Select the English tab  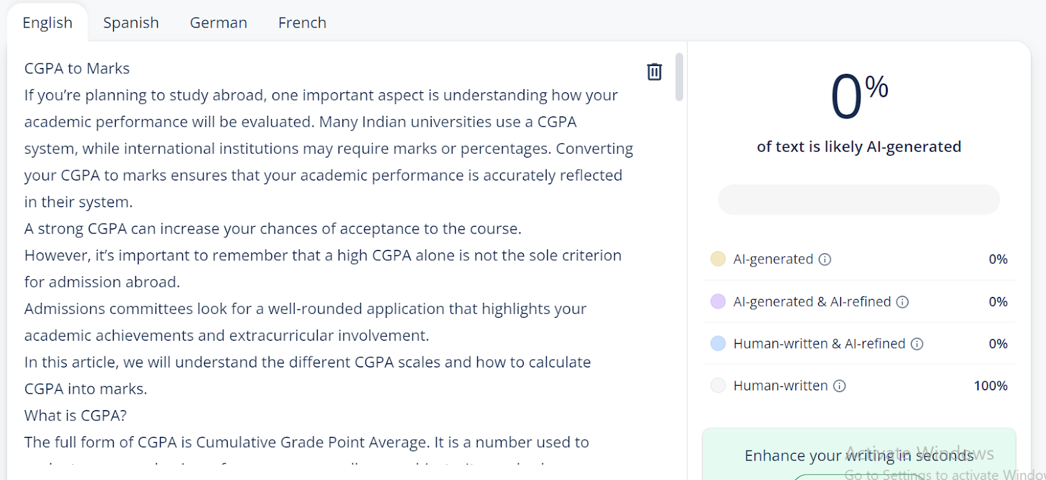click(47, 22)
